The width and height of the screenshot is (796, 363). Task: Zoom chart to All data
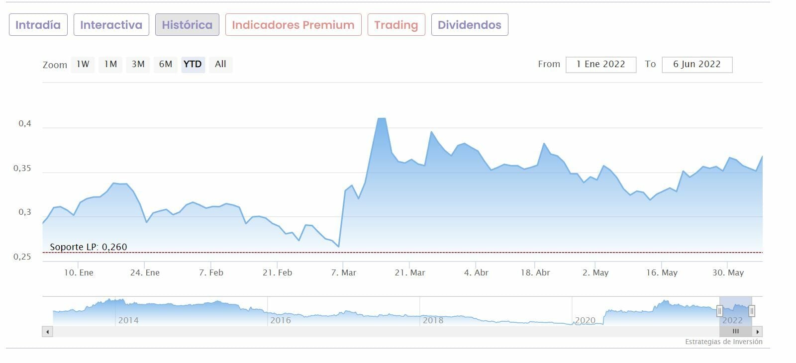[220, 64]
